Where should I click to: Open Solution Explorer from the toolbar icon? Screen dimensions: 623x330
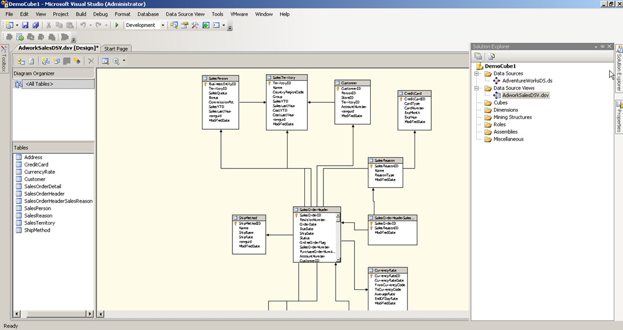tap(174, 25)
